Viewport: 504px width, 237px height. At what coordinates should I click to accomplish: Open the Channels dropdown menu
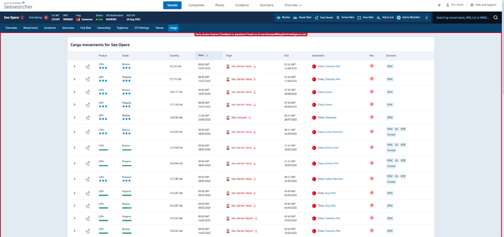293,5
